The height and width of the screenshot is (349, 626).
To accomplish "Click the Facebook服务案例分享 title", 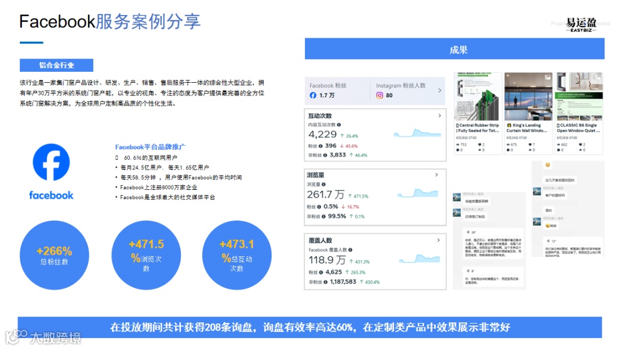I will point(110,21).
